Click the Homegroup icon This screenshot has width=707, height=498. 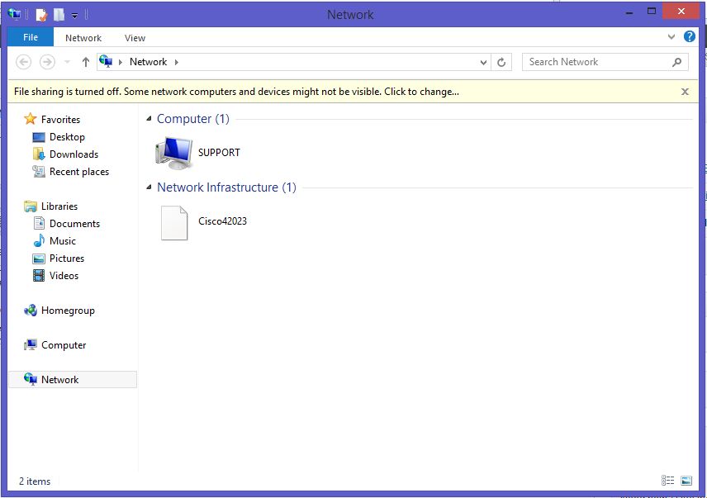pos(31,310)
